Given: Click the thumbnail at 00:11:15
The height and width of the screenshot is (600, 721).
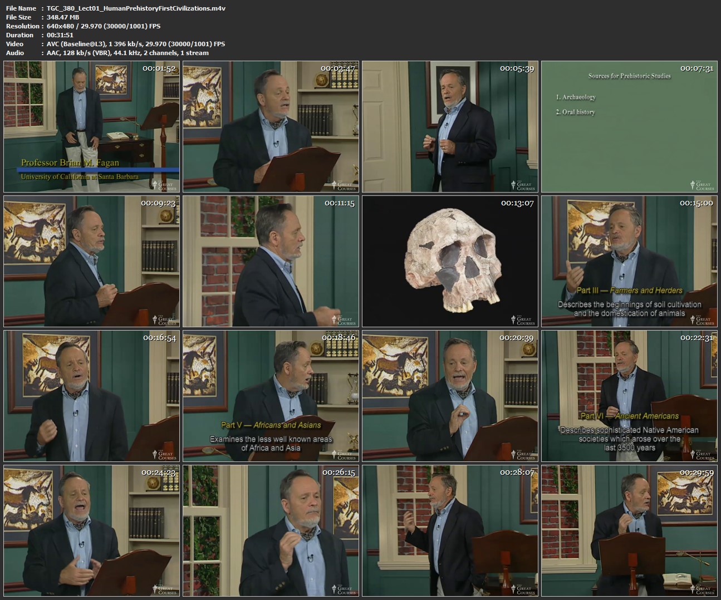Looking at the screenshot, I should click(271, 261).
